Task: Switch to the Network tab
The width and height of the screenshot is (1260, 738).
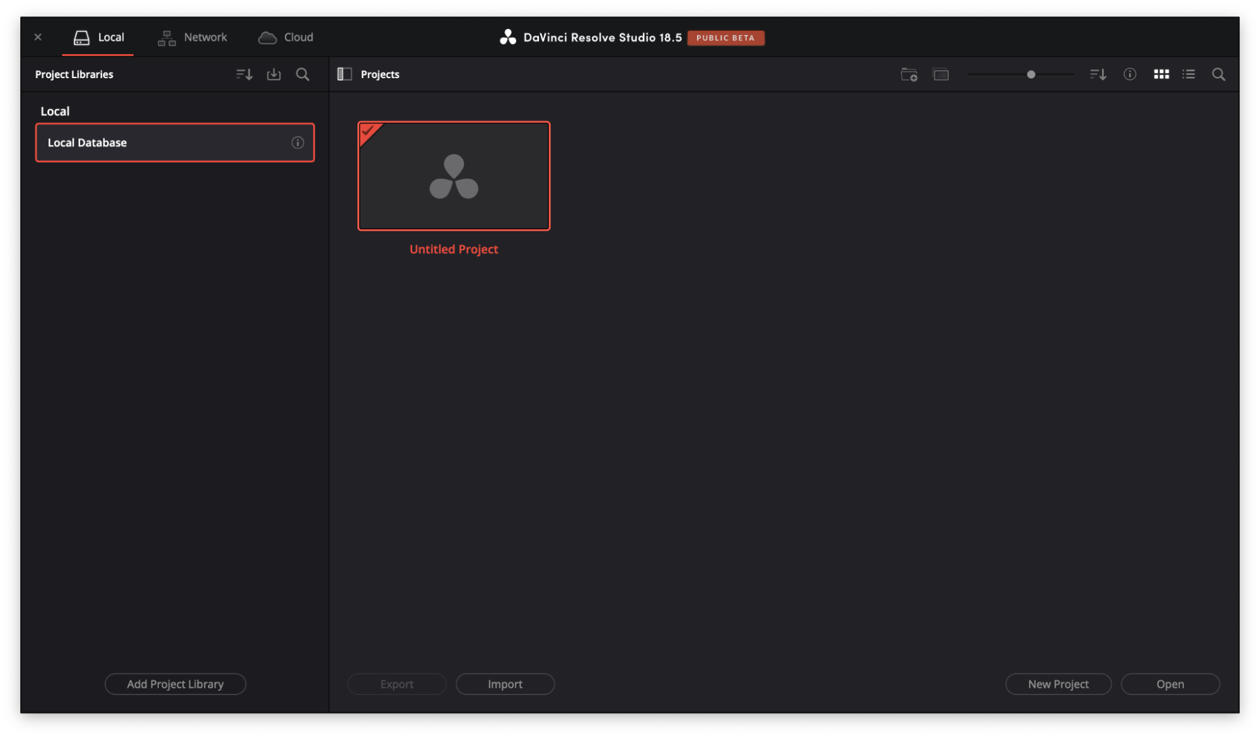Action: pos(192,37)
